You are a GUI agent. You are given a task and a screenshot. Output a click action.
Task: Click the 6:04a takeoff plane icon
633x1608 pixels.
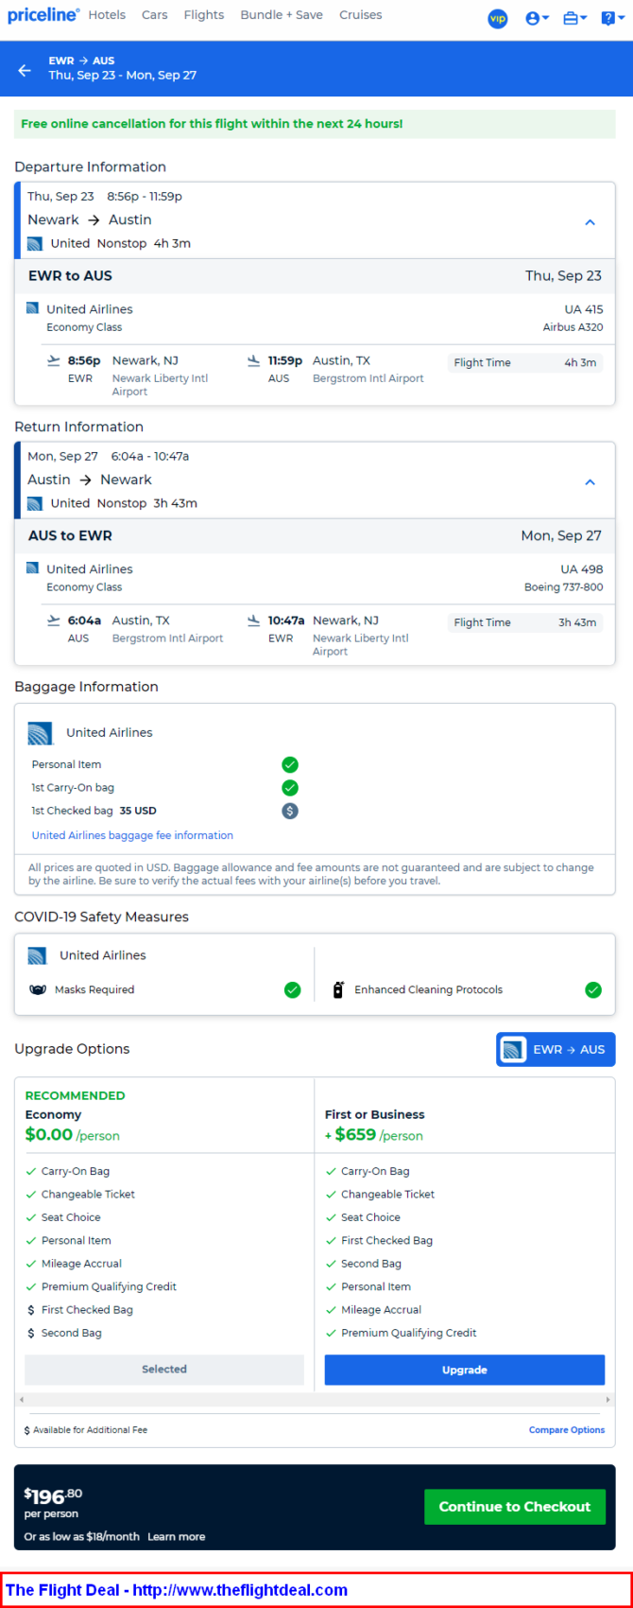click(x=54, y=620)
